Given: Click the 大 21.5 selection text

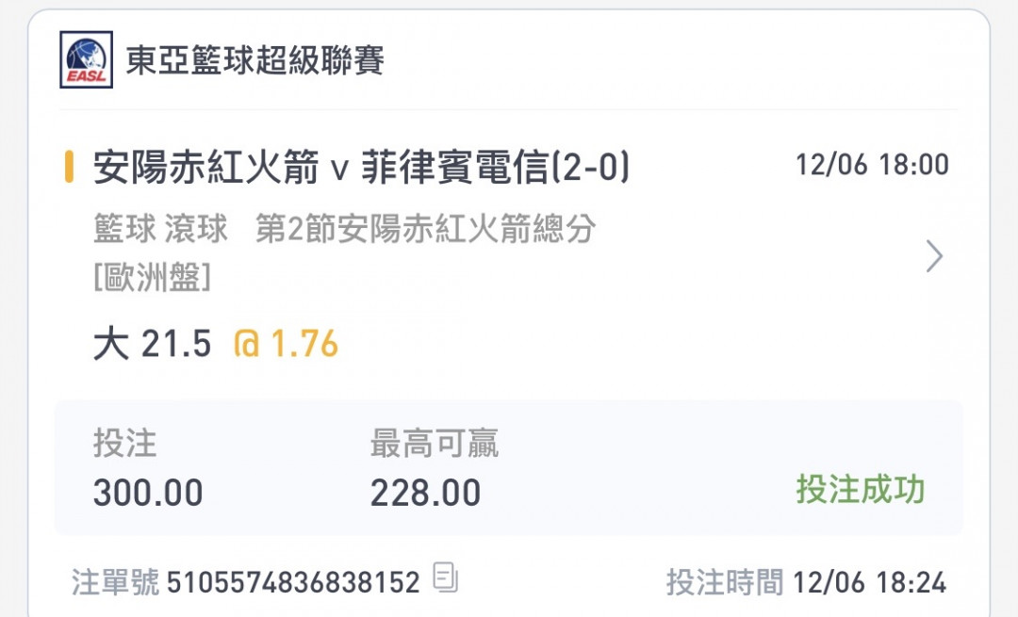Looking at the screenshot, I should tap(153, 343).
